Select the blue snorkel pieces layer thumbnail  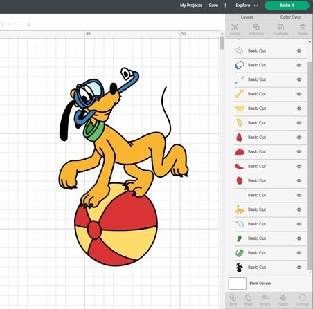pos(240,79)
